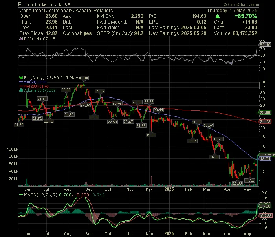
Task: Click the FL (Daily) 23.90 (15 May) legend
Action: click(x=52, y=78)
